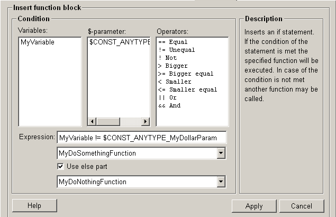Click inside the Expression input field
Viewport: 336px width, 217px height.
pos(141,138)
